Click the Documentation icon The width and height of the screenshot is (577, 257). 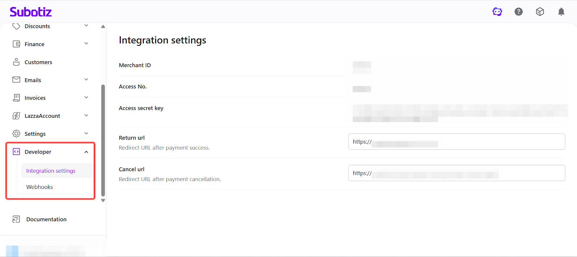[16, 219]
